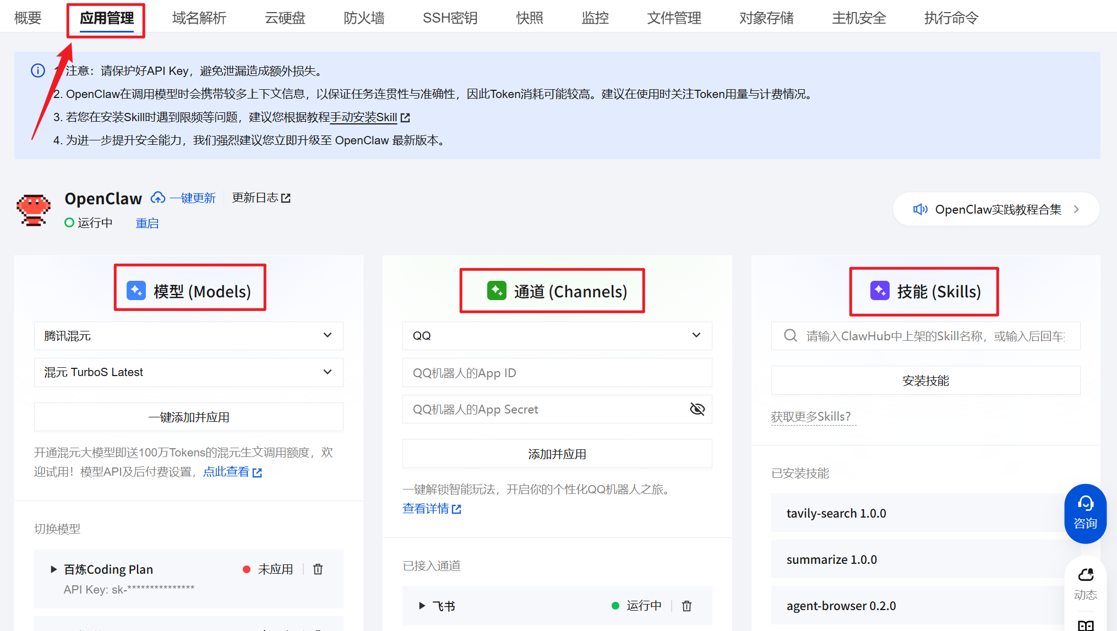1117x631 pixels.
Task: Expand the 飞书 channel entry
Action: point(422,606)
